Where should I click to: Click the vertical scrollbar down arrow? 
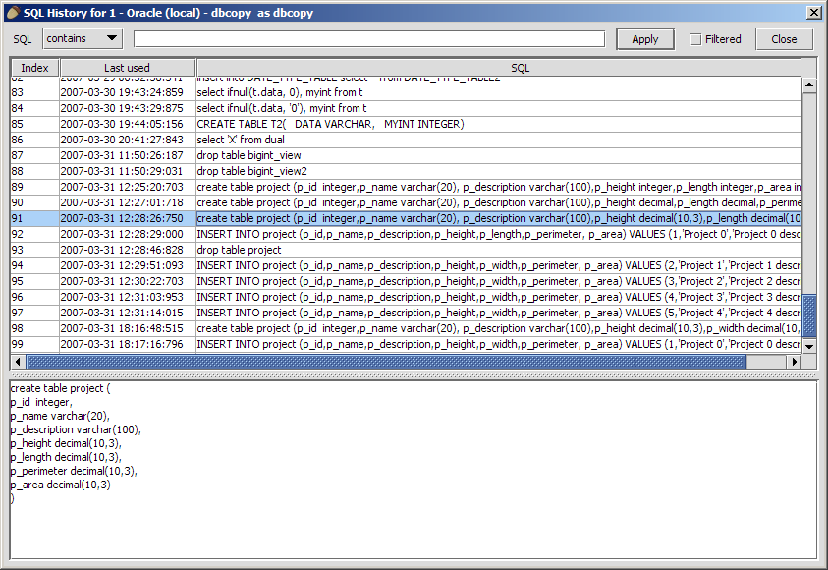coord(809,347)
